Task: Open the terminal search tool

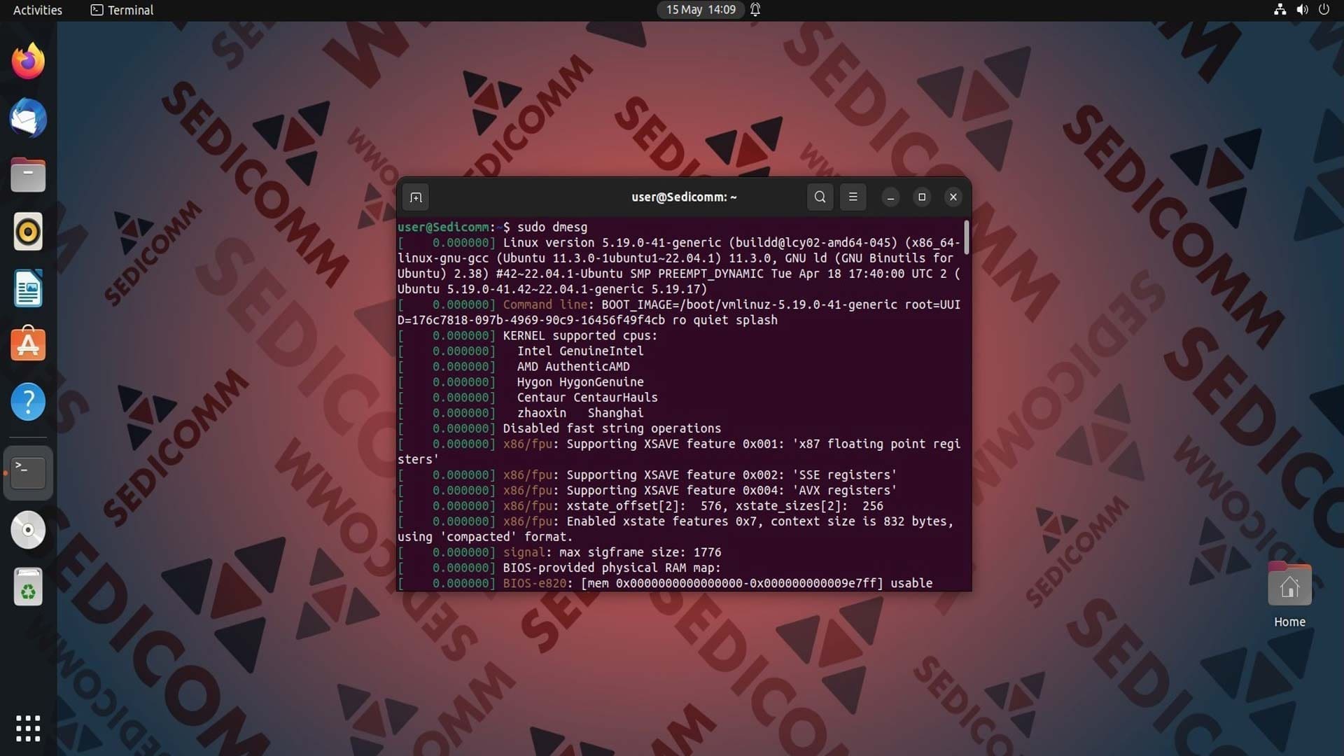Action: point(820,197)
